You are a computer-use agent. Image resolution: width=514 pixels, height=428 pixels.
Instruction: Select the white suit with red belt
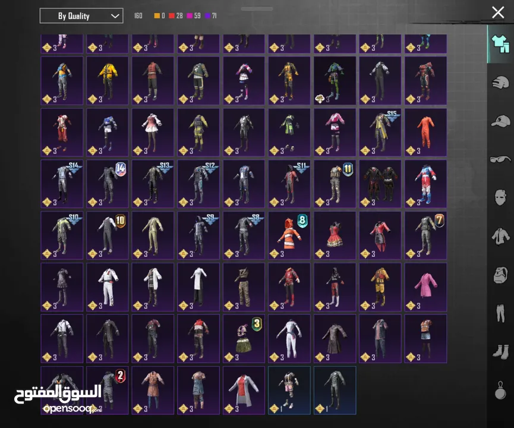(x=107, y=287)
